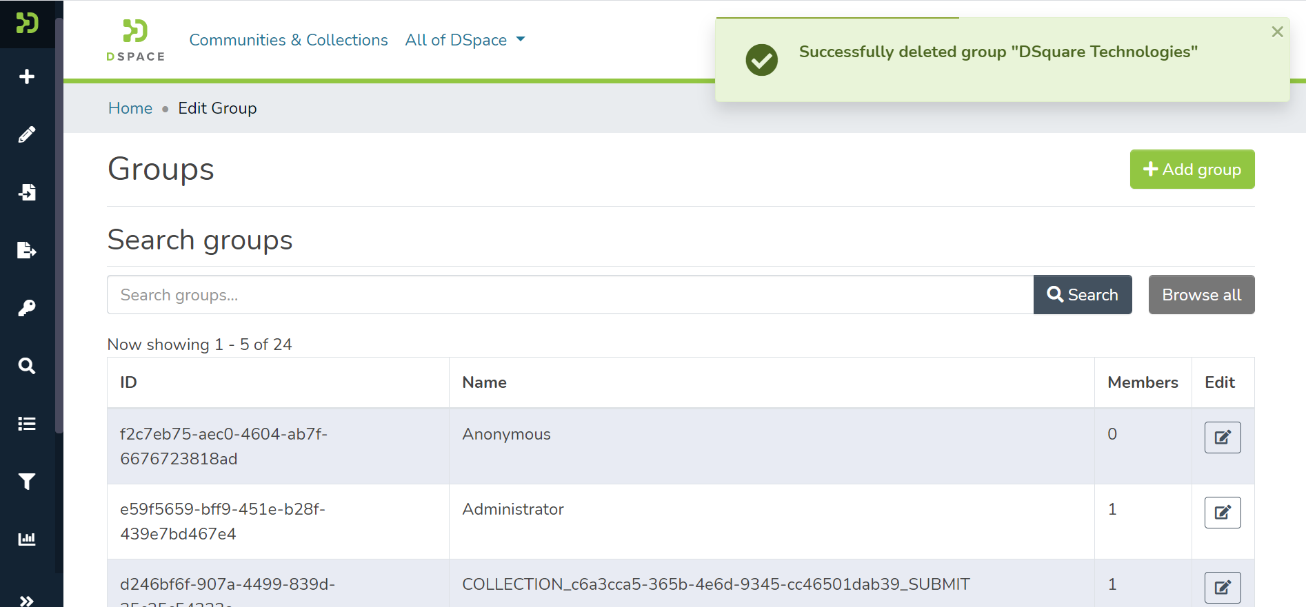Open the pencil Edit sidebar icon
This screenshot has width=1306, height=607.
27,134
